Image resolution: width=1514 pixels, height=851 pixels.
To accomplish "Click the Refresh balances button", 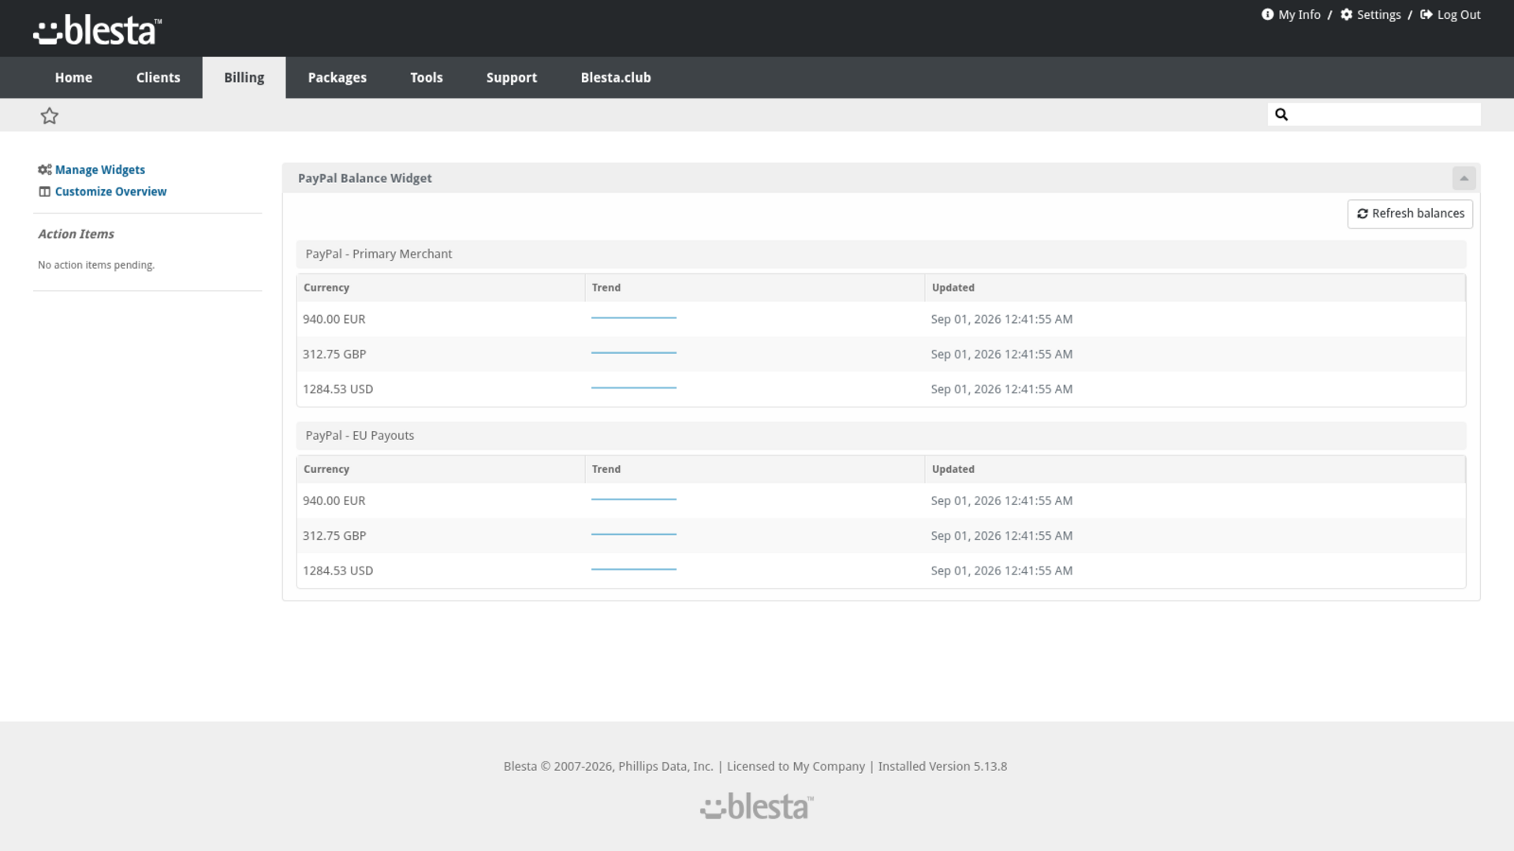I will [1410, 214].
